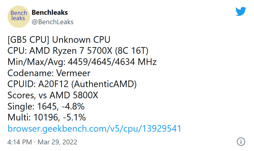
Task: Click the Benchleaks display name
Action: click(50, 12)
